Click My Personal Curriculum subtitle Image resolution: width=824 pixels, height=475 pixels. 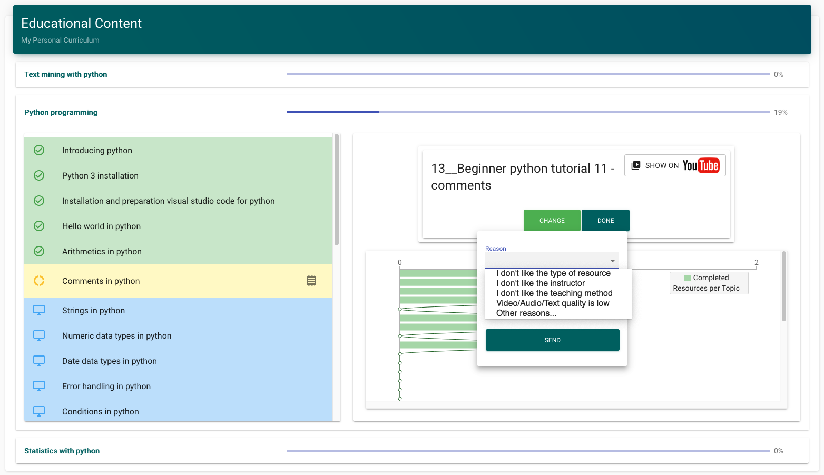pyautogui.click(x=60, y=40)
